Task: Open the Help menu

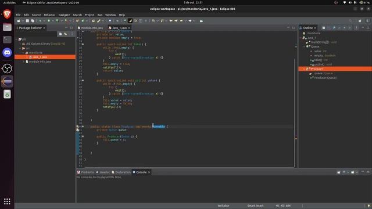Action: (x=122, y=15)
